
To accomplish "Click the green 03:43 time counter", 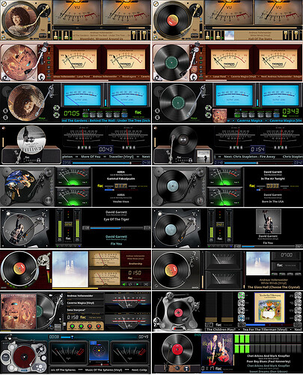I will (290, 111).
